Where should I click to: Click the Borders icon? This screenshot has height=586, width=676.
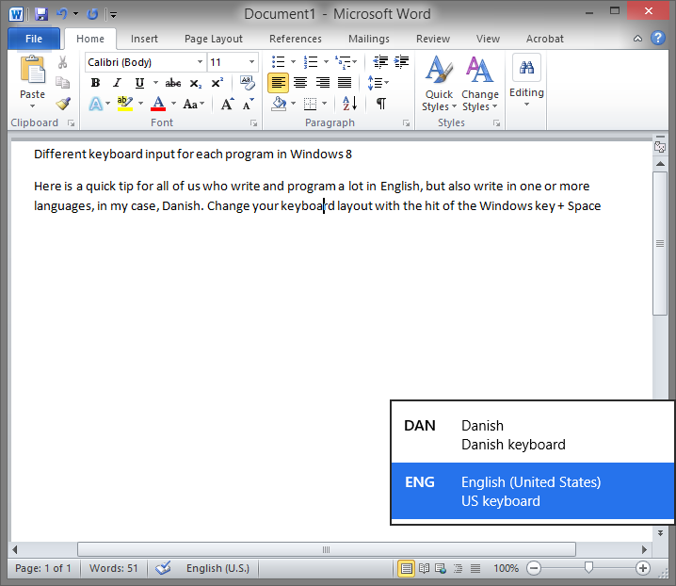tap(311, 104)
